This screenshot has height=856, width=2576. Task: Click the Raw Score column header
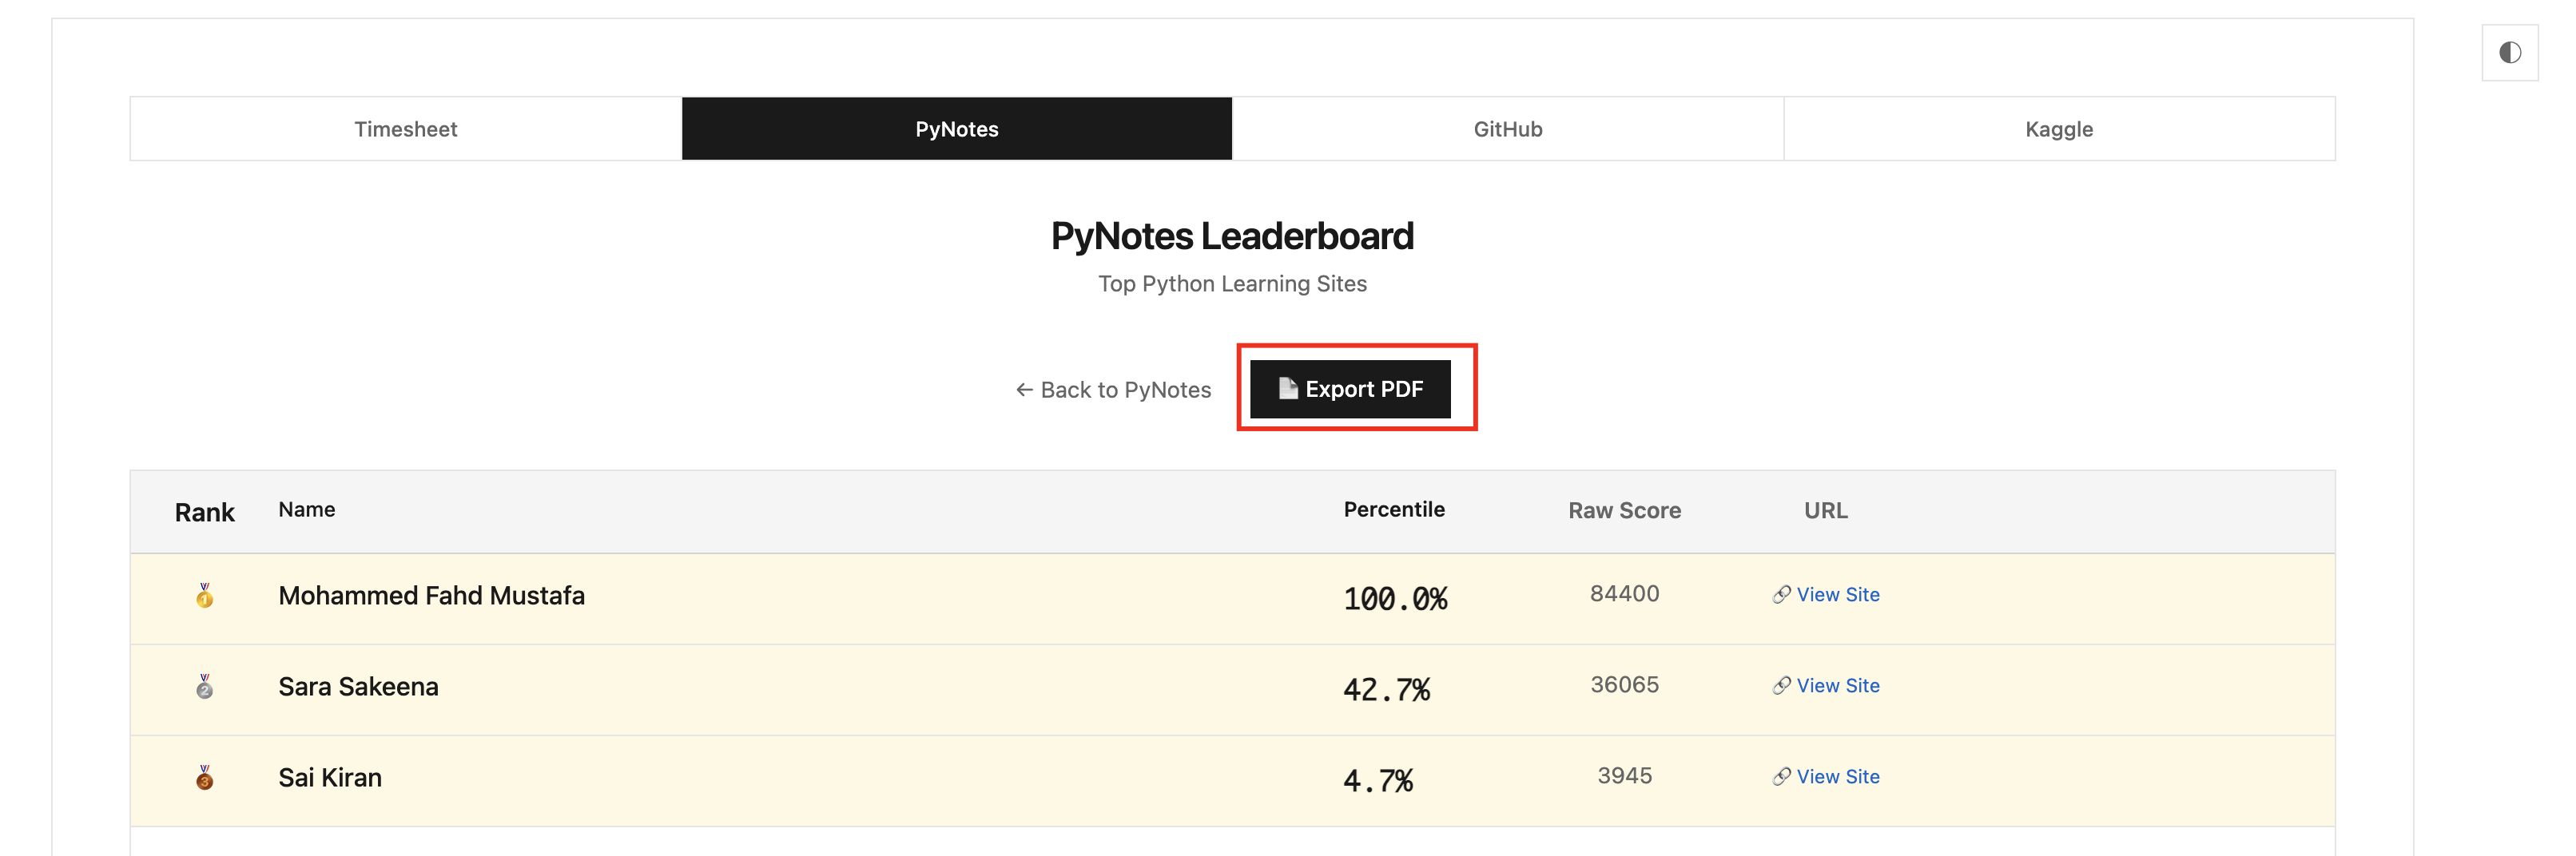(1623, 510)
